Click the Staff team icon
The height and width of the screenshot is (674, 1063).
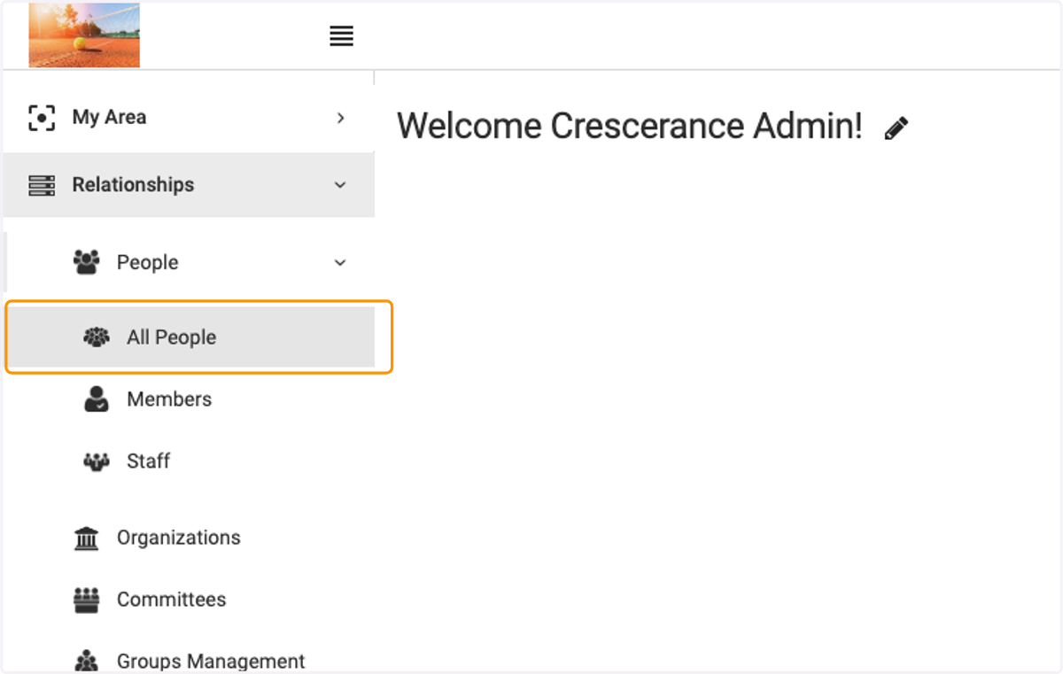tap(96, 461)
